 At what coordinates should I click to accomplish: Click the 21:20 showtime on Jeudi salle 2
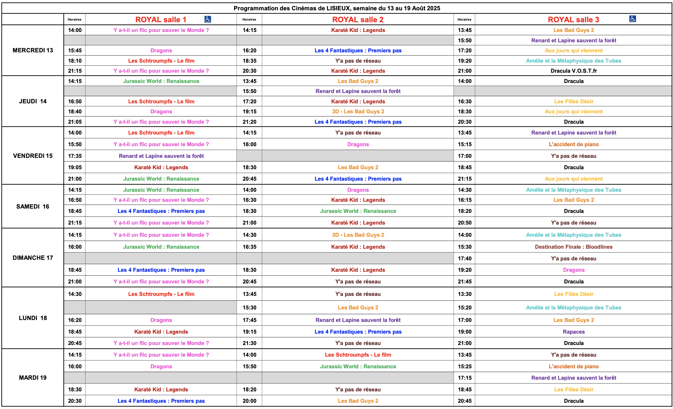point(249,122)
